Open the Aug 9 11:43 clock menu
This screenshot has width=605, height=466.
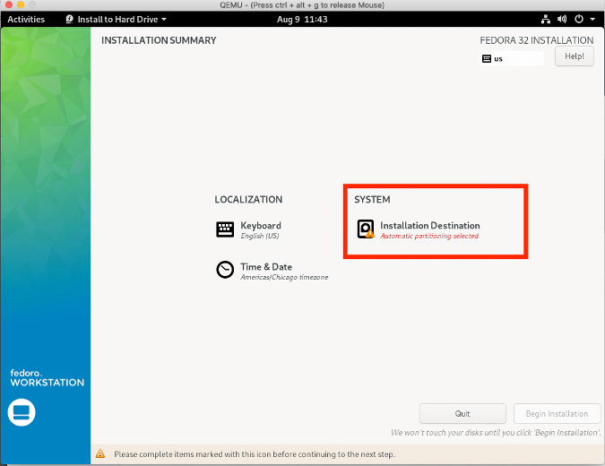click(x=302, y=19)
